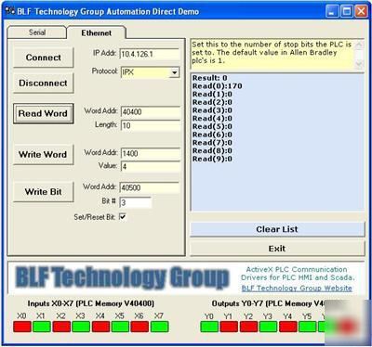
Task: Click the Y5 output indicator
Action: coord(308,327)
